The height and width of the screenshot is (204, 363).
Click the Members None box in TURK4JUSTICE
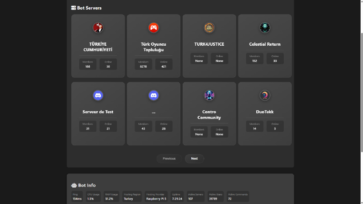click(x=199, y=59)
